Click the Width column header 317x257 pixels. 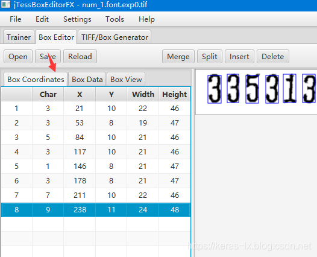pos(143,94)
